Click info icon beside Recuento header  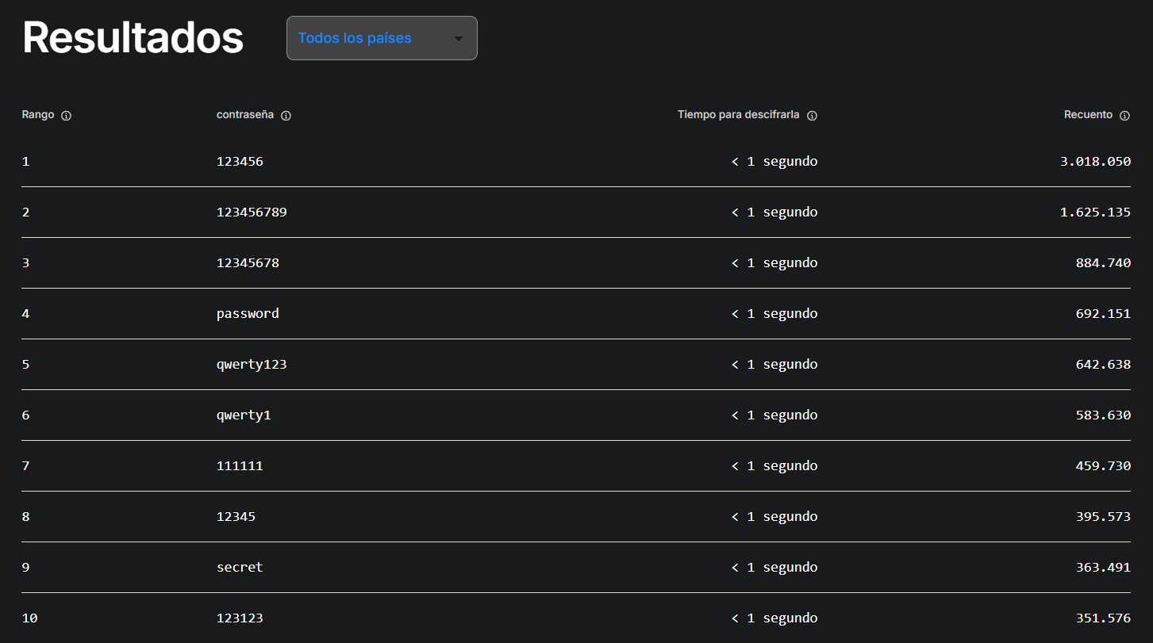[x=1124, y=116]
